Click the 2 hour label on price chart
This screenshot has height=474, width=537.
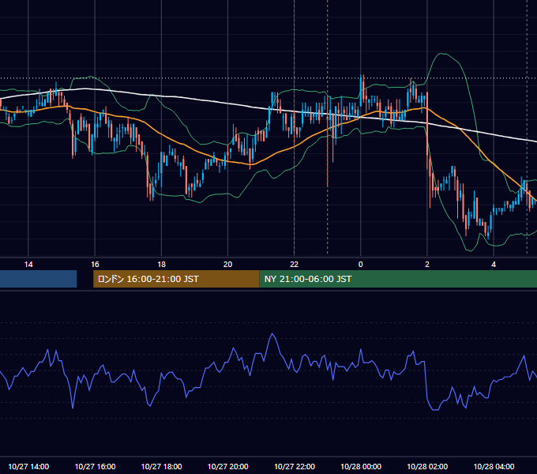[x=427, y=265]
